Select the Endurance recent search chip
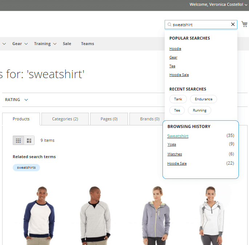 204,99
